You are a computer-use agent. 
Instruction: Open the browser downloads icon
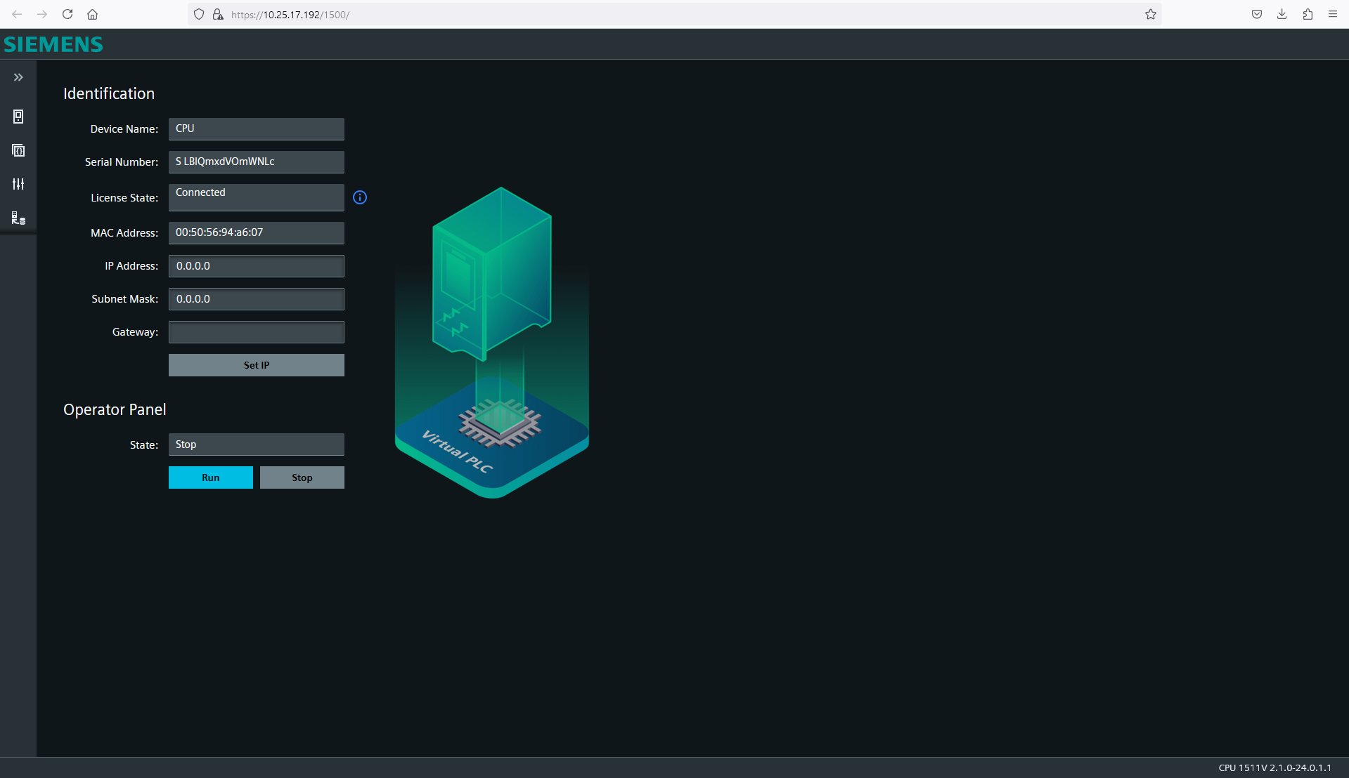click(x=1282, y=14)
